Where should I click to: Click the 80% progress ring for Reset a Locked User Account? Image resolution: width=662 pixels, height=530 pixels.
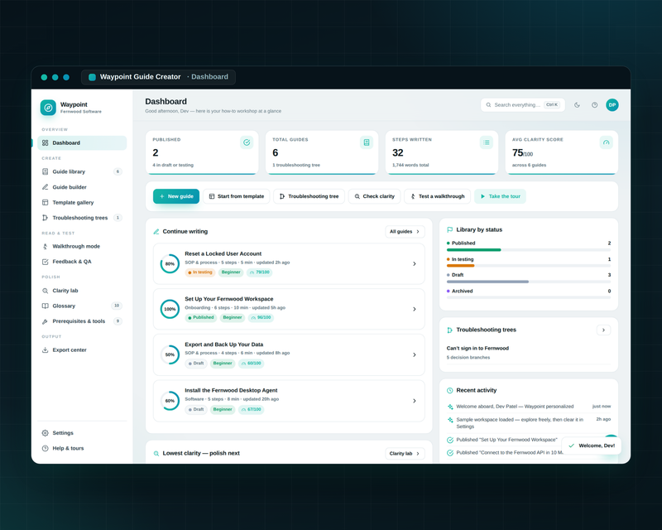click(170, 263)
